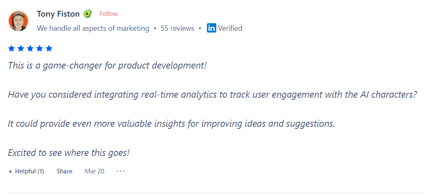Open the three-dot more options menu
This screenshot has height=195, width=444.
(x=120, y=171)
